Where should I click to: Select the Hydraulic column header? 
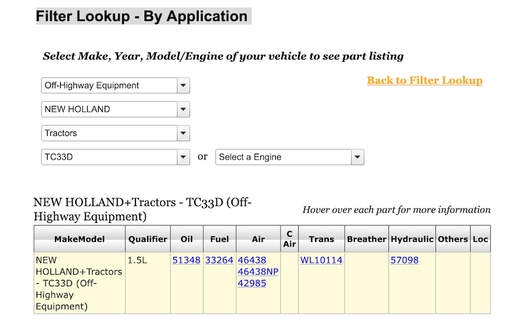[412, 239]
